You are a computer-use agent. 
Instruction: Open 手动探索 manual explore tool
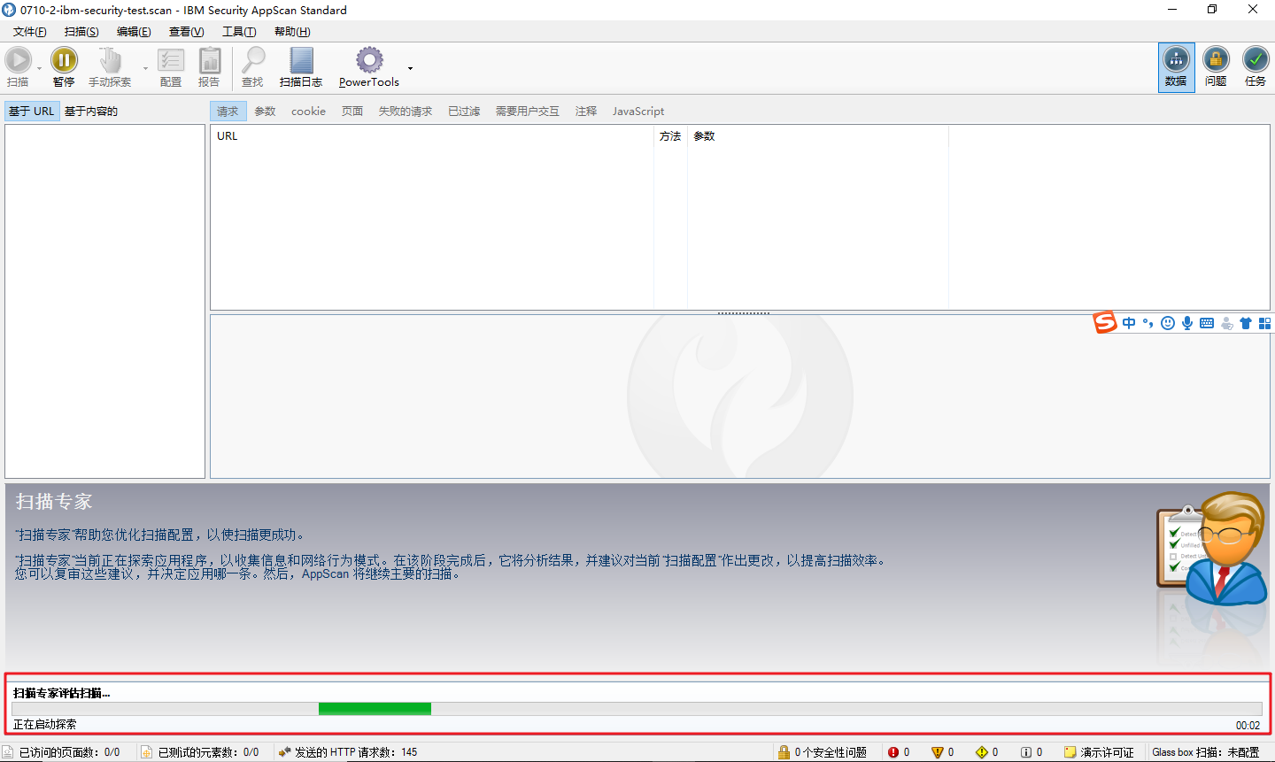click(x=110, y=67)
